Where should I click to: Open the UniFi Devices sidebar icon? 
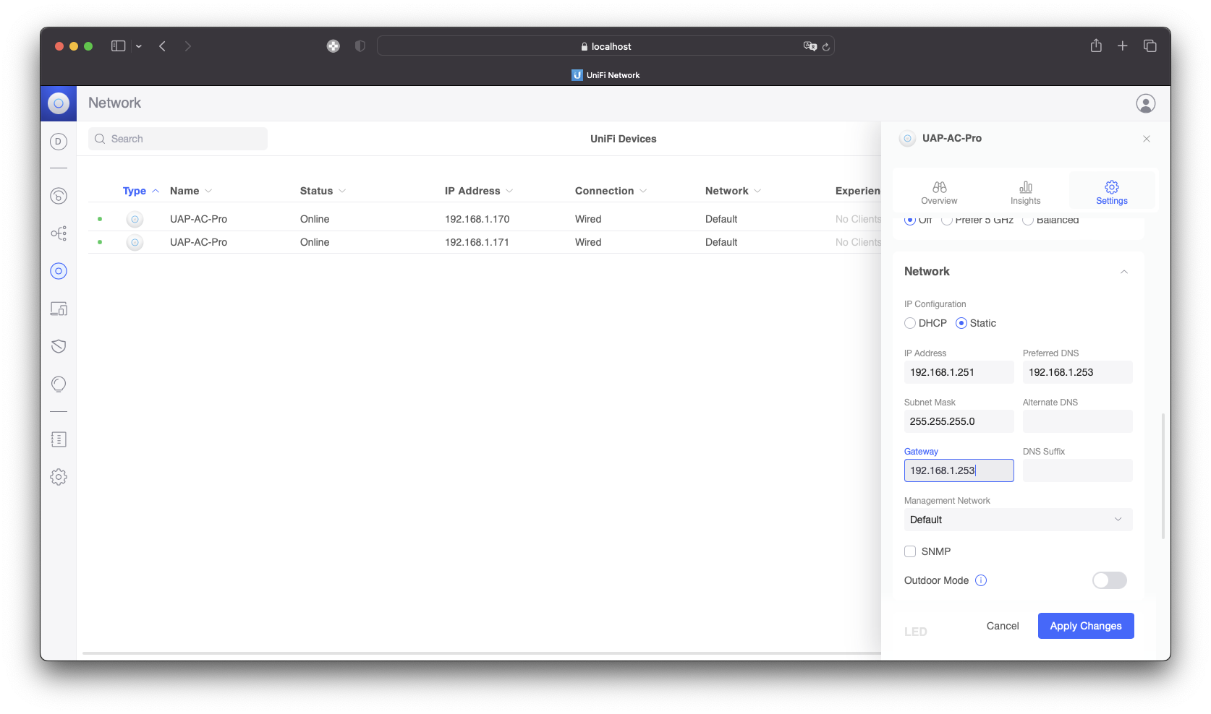click(x=59, y=271)
